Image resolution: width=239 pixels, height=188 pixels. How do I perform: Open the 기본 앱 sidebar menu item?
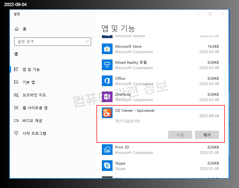click(x=53, y=82)
